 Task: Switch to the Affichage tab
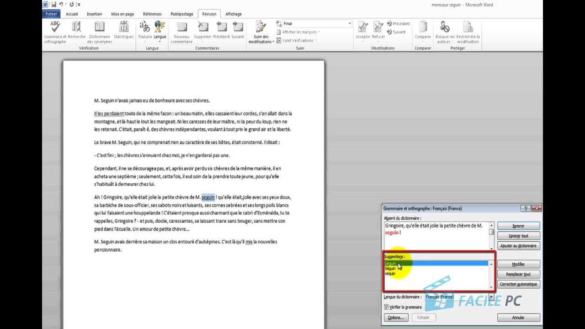234,14
